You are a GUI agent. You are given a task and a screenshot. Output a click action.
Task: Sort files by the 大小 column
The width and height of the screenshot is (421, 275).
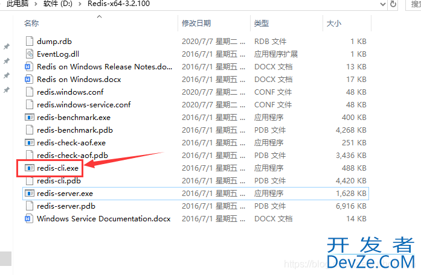334,24
